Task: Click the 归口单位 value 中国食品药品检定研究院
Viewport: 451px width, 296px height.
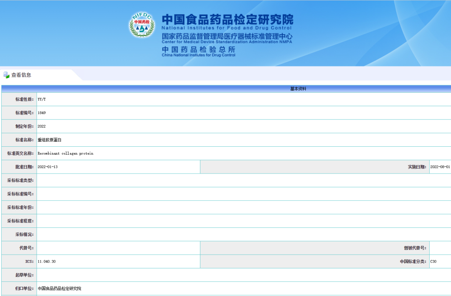Action: point(59,288)
